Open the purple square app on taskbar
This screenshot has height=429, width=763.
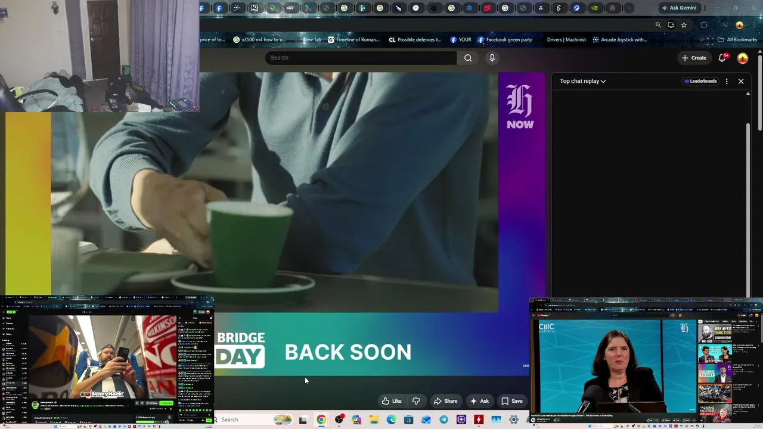(x=461, y=420)
